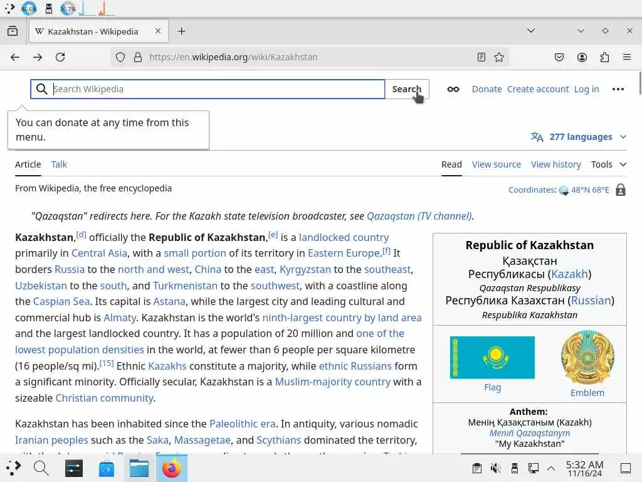Screen dimensions: 642x482
Task: Open the Menıñ Qazaqstanym anthem link
Action: click(529, 433)
